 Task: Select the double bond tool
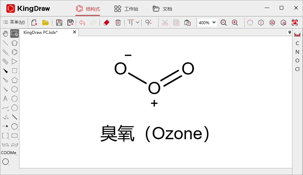coord(5,52)
